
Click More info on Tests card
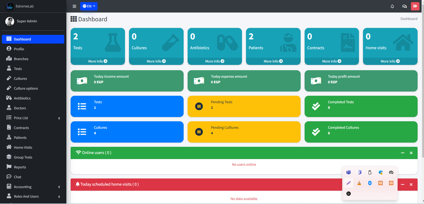click(x=98, y=61)
